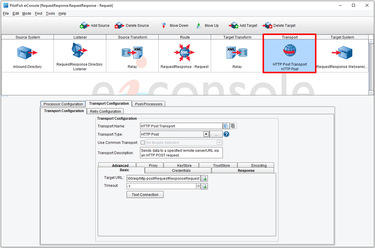Click the Add Source toolbar icon

(85, 26)
